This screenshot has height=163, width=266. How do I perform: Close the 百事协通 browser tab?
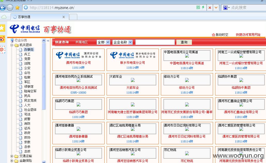(64, 17)
